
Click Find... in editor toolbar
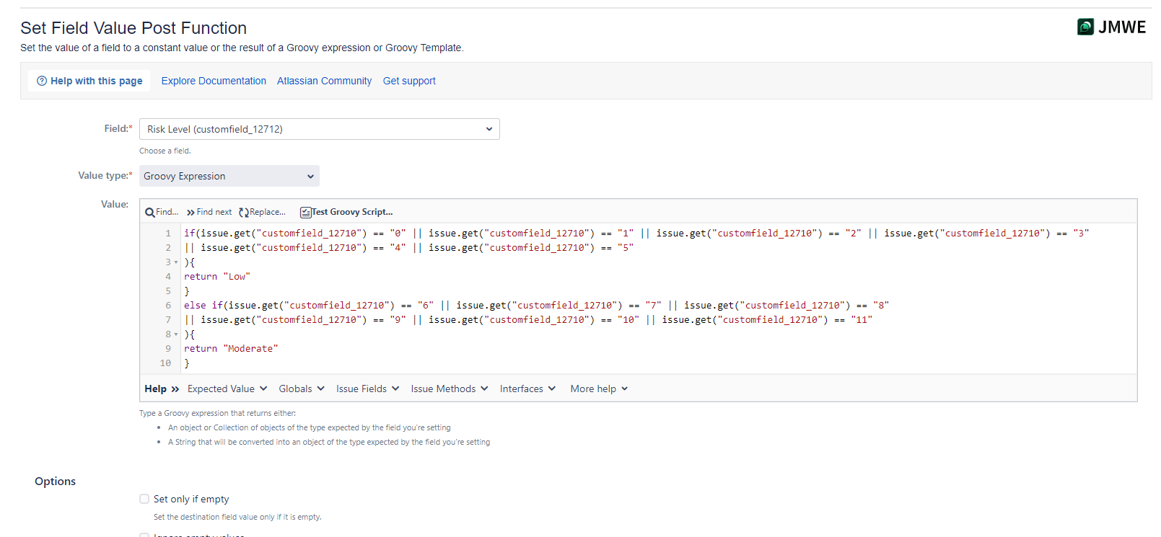(162, 212)
